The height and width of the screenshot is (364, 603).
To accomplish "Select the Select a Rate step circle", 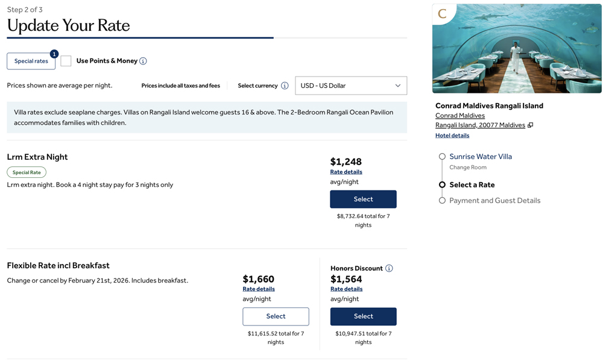I will click(x=442, y=185).
